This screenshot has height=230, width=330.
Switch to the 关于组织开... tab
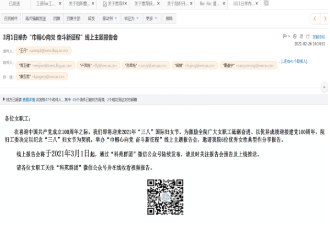(176, 3)
